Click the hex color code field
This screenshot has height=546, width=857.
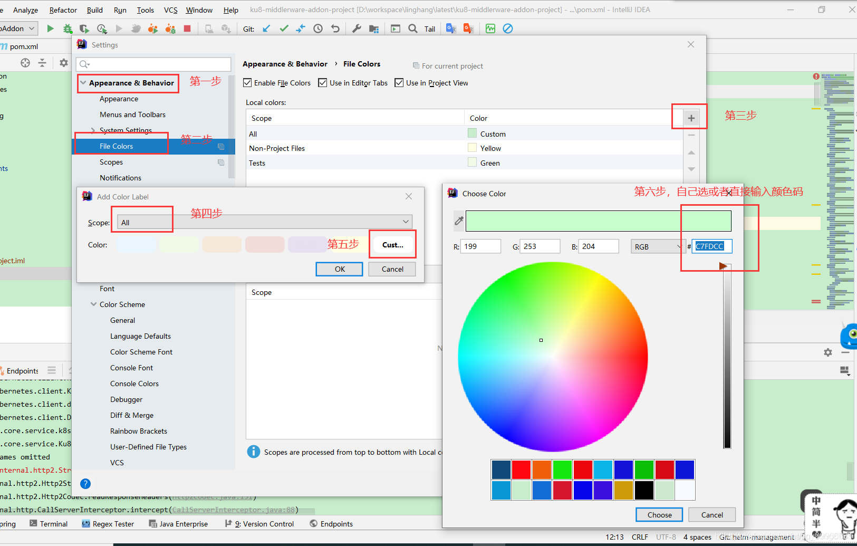712,246
